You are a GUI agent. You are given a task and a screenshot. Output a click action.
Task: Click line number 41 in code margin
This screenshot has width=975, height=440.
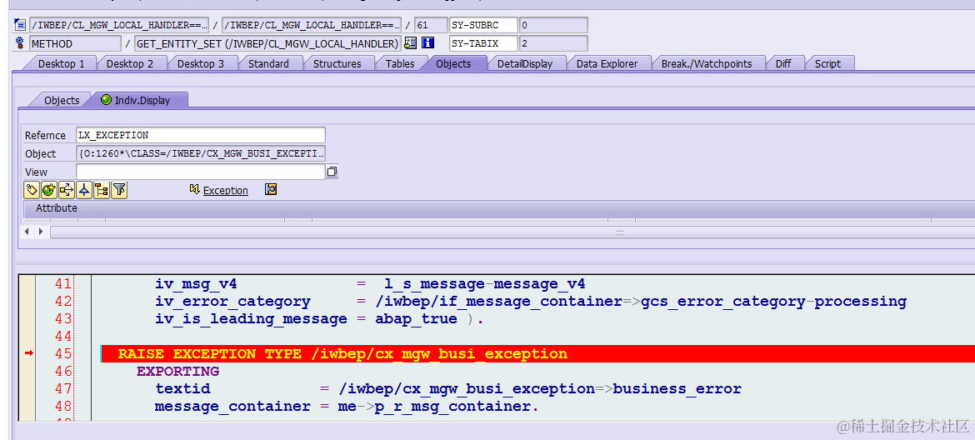point(64,284)
